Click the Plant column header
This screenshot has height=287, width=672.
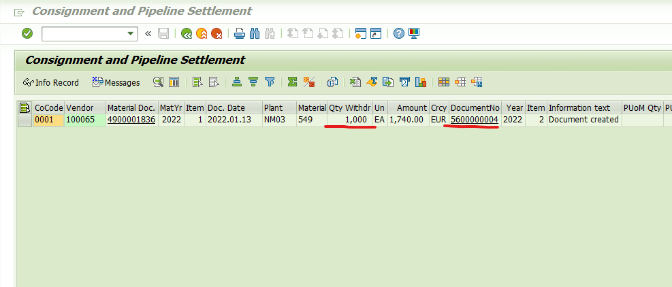click(x=279, y=108)
